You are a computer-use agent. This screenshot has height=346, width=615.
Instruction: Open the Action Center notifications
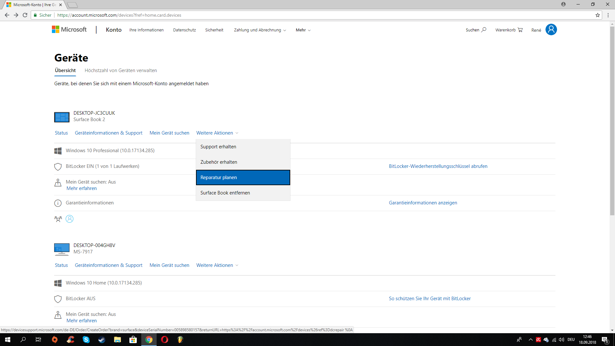[605, 340]
